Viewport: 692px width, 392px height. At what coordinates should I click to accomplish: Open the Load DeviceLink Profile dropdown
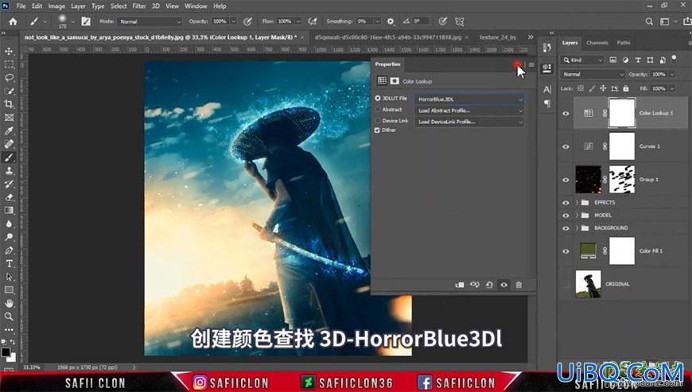[x=469, y=122]
